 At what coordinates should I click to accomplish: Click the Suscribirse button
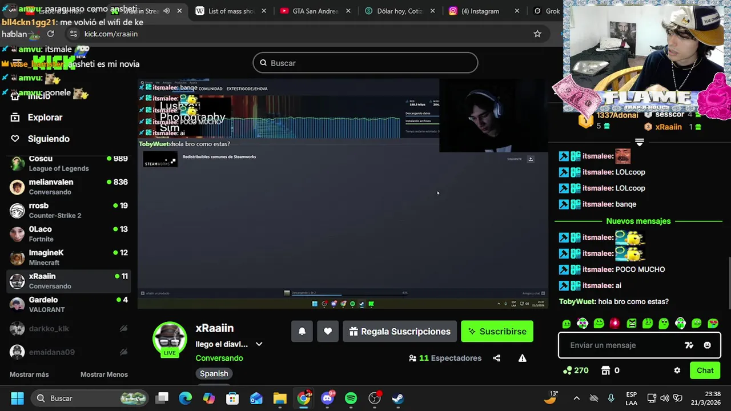coord(497,331)
